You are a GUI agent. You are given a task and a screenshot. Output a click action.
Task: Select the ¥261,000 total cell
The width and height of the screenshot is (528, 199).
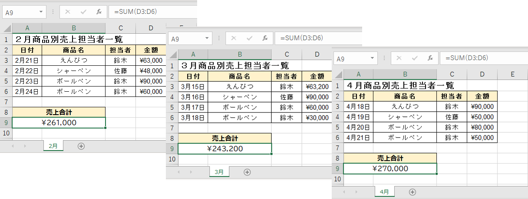point(59,123)
